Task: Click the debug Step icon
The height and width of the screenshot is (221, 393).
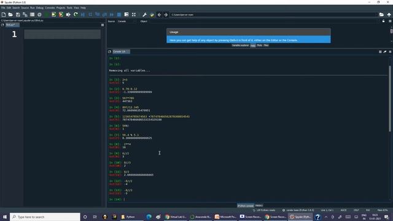Action: [x=90, y=15]
